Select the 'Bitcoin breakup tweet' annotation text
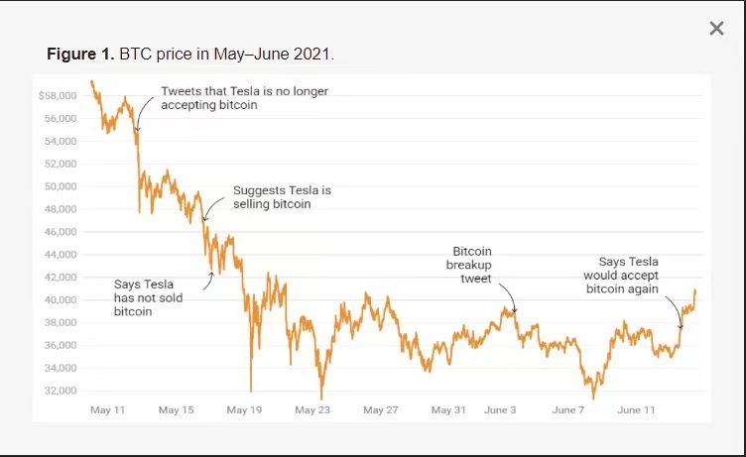The height and width of the screenshot is (457, 746). (x=468, y=265)
